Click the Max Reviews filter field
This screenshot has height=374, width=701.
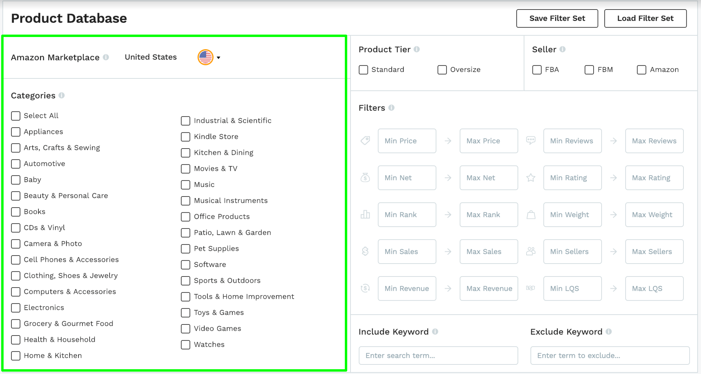pyautogui.click(x=654, y=141)
